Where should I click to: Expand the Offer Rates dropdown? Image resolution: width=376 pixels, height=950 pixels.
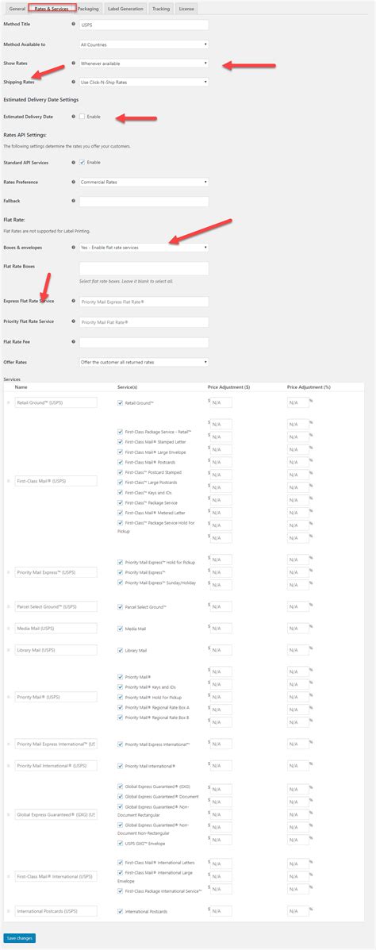[x=144, y=363]
